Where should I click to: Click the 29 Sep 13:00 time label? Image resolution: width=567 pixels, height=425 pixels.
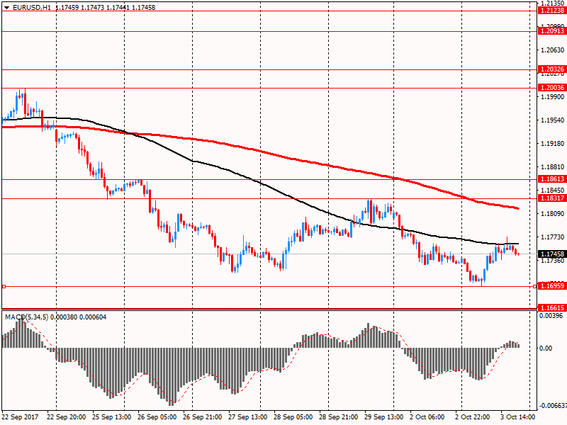(x=383, y=417)
